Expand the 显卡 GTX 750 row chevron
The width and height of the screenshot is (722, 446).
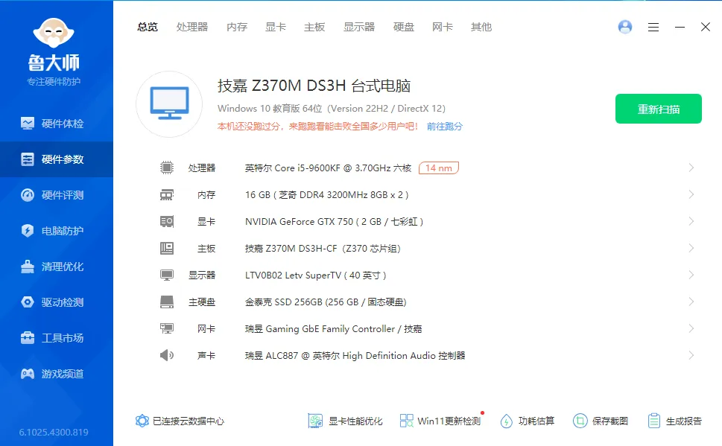691,221
